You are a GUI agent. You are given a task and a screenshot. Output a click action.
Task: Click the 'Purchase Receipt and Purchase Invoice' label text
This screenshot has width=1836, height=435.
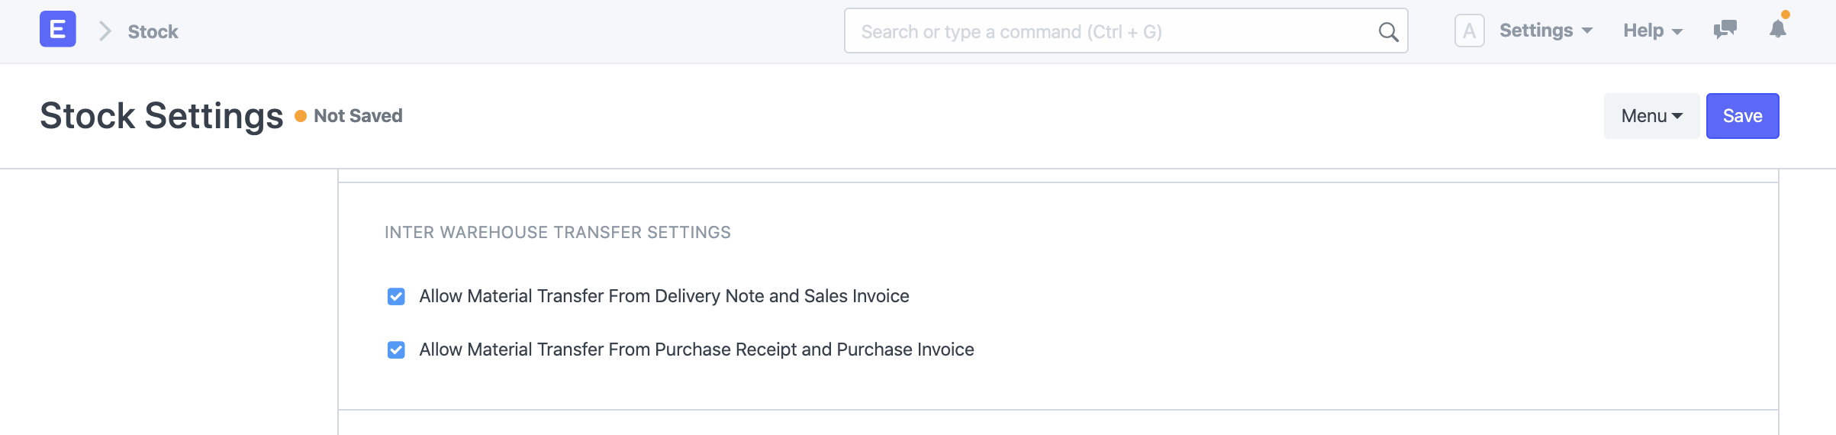(696, 350)
